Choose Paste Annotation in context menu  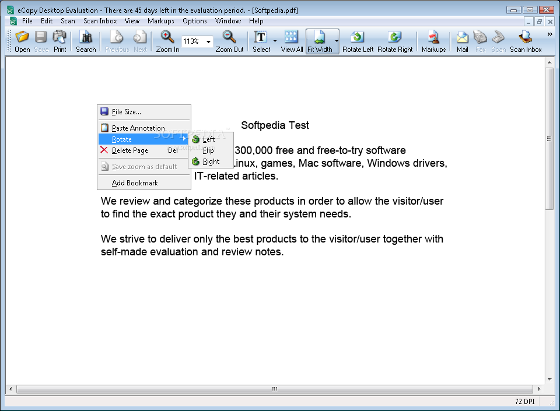[144, 128]
